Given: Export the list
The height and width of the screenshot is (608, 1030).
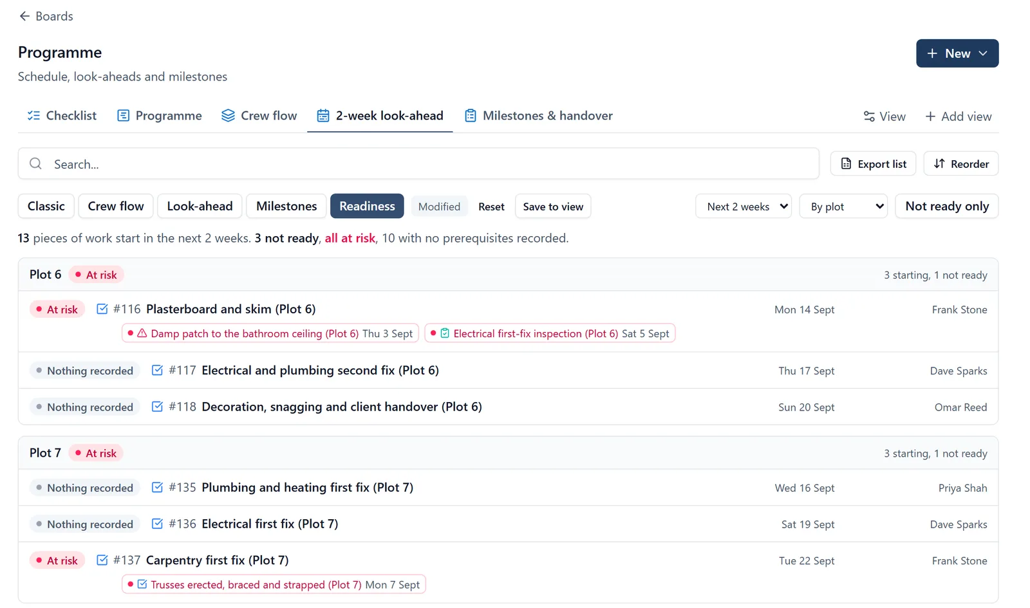Looking at the screenshot, I should pyautogui.click(x=874, y=164).
